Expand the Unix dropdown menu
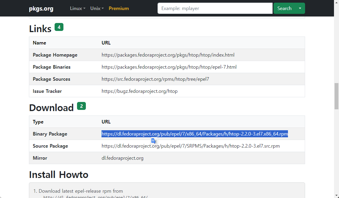 tap(97, 9)
